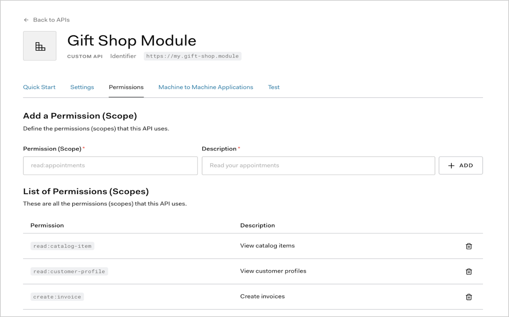Screen dimensions: 509x317
Task: Click inside the Permission (Scope) input field
Action: tap(110, 165)
